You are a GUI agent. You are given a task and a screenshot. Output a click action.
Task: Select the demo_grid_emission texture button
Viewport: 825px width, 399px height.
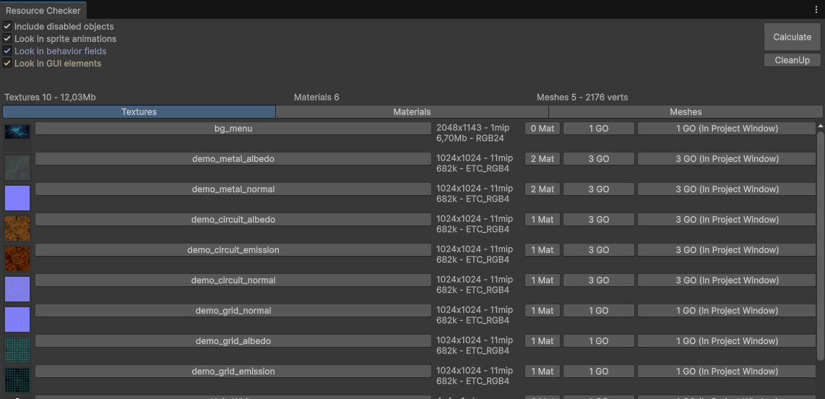click(x=233, y=371)
